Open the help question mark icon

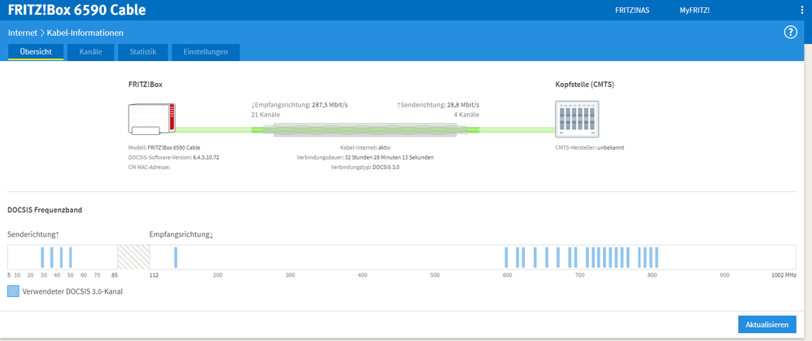tap(790, 33)
